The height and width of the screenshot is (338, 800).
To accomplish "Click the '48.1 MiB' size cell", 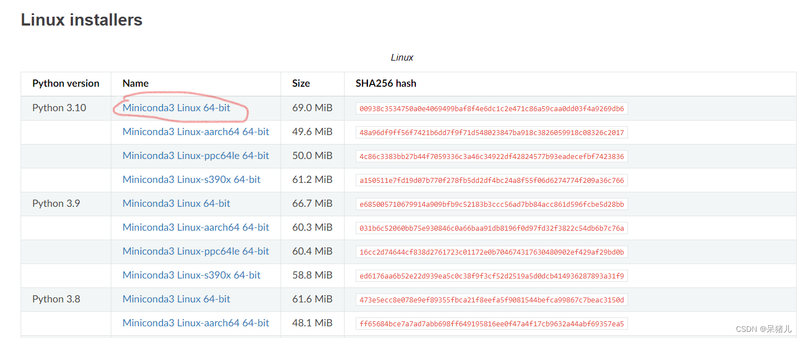I will 312,323.
